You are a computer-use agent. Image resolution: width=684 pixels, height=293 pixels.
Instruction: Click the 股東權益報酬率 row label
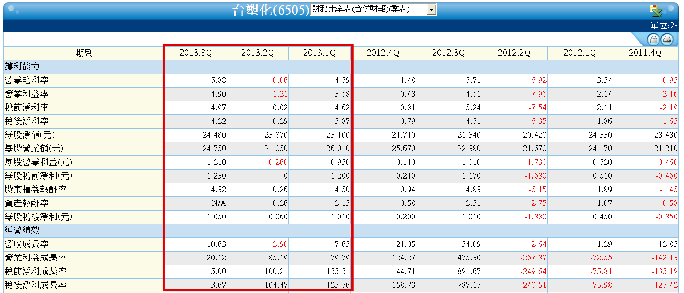click(x=35, y=190)
